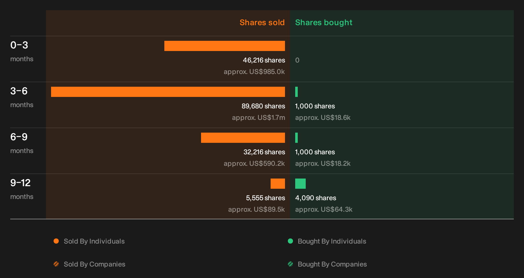Image resolution: width=524 pixels, height=278 pixels.
Task: Click the approx. US$89.5k amount
Action: 256,209
